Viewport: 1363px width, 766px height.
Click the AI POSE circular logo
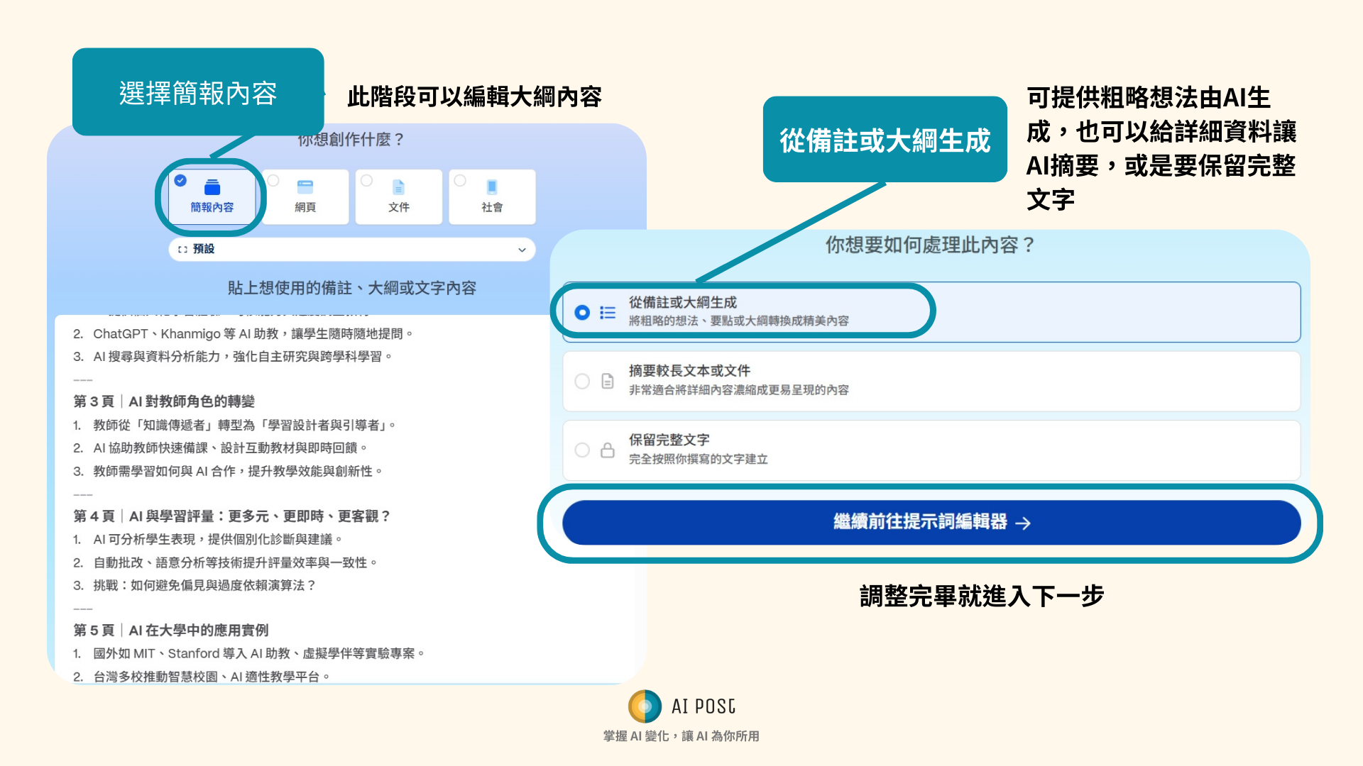click(645, 706)
